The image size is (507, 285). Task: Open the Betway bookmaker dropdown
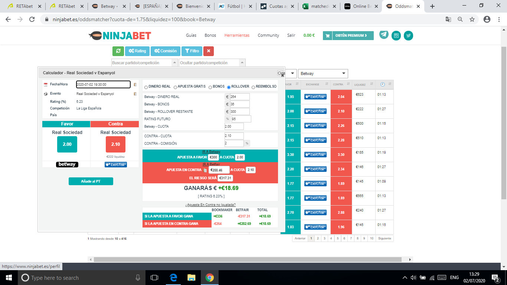click(x=323, y=73)
